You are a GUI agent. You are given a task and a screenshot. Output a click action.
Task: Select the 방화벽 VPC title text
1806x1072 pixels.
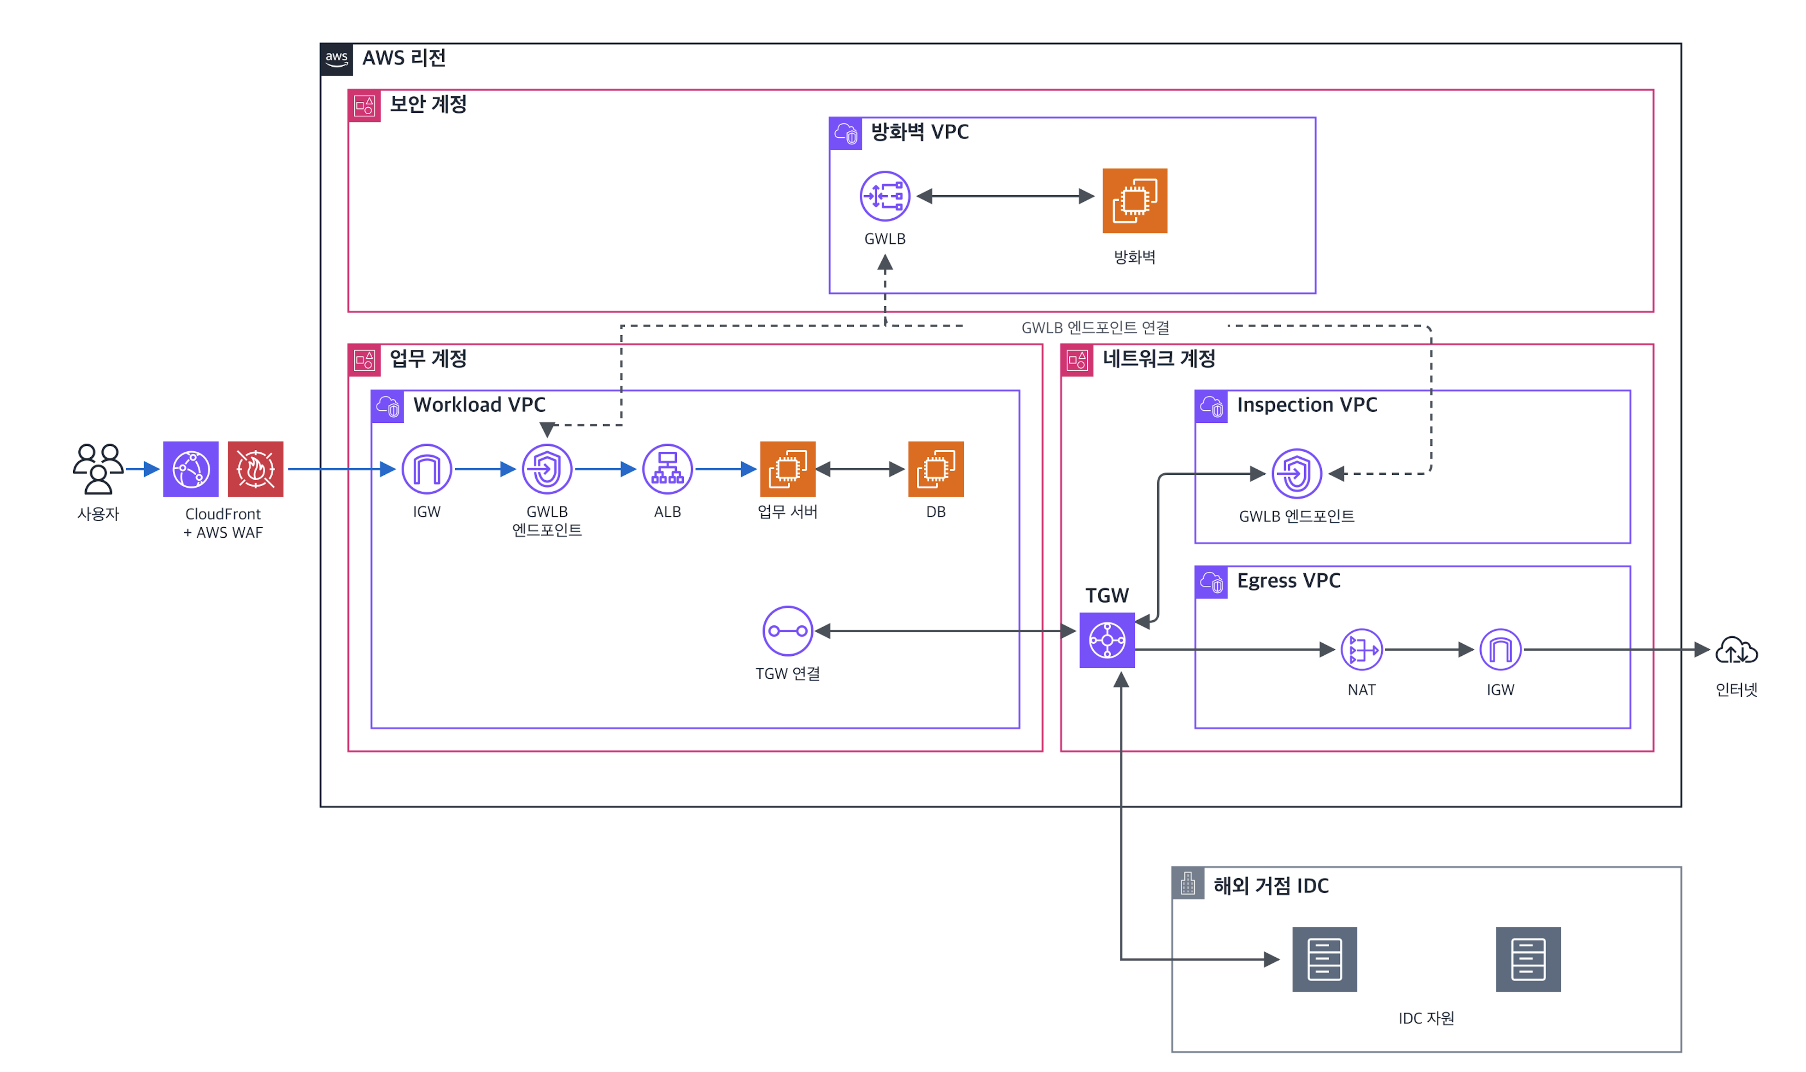tap(919, 132)
